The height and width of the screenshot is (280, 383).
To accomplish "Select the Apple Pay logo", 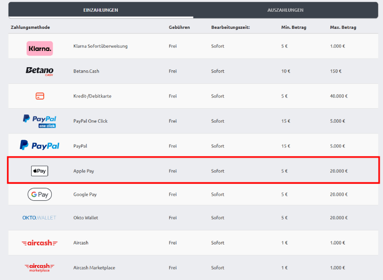I will 40,171.
